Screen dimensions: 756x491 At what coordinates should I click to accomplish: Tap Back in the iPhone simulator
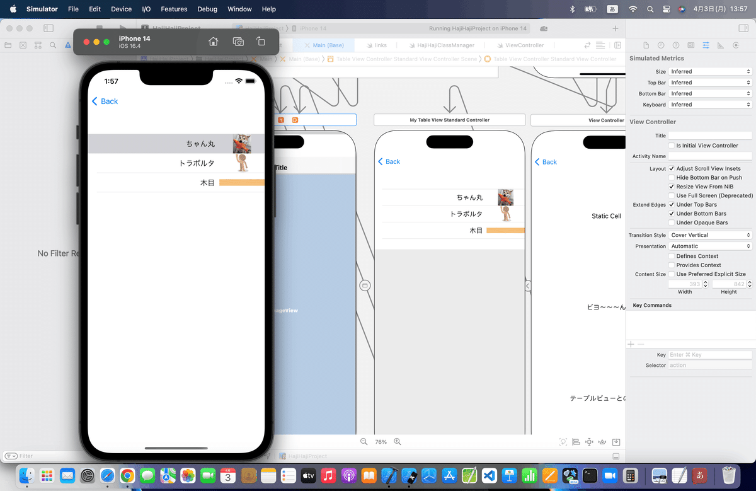[x=105, y=101]
